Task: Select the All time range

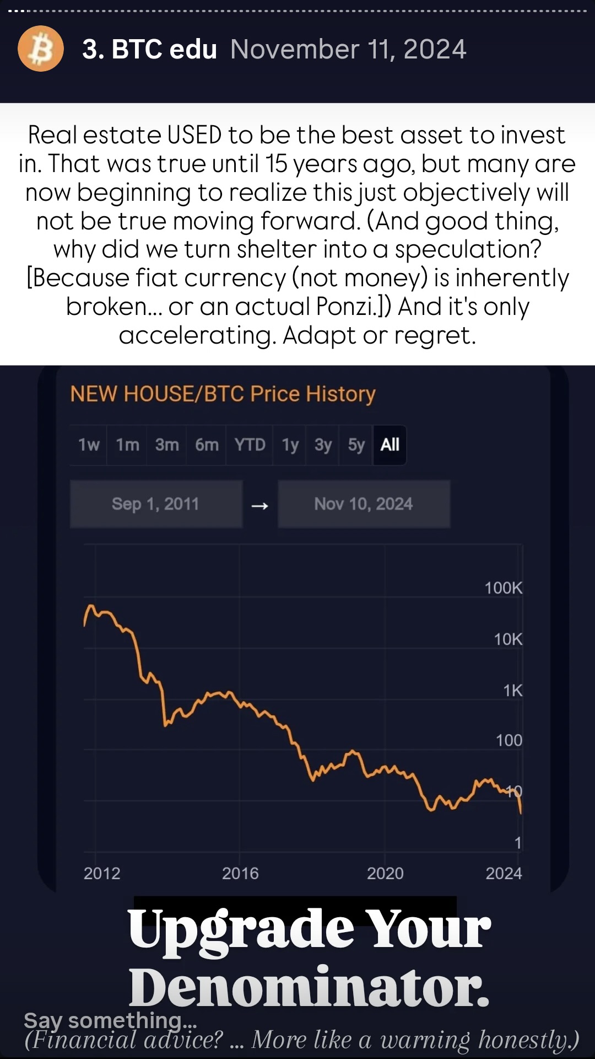Action: 390,445
